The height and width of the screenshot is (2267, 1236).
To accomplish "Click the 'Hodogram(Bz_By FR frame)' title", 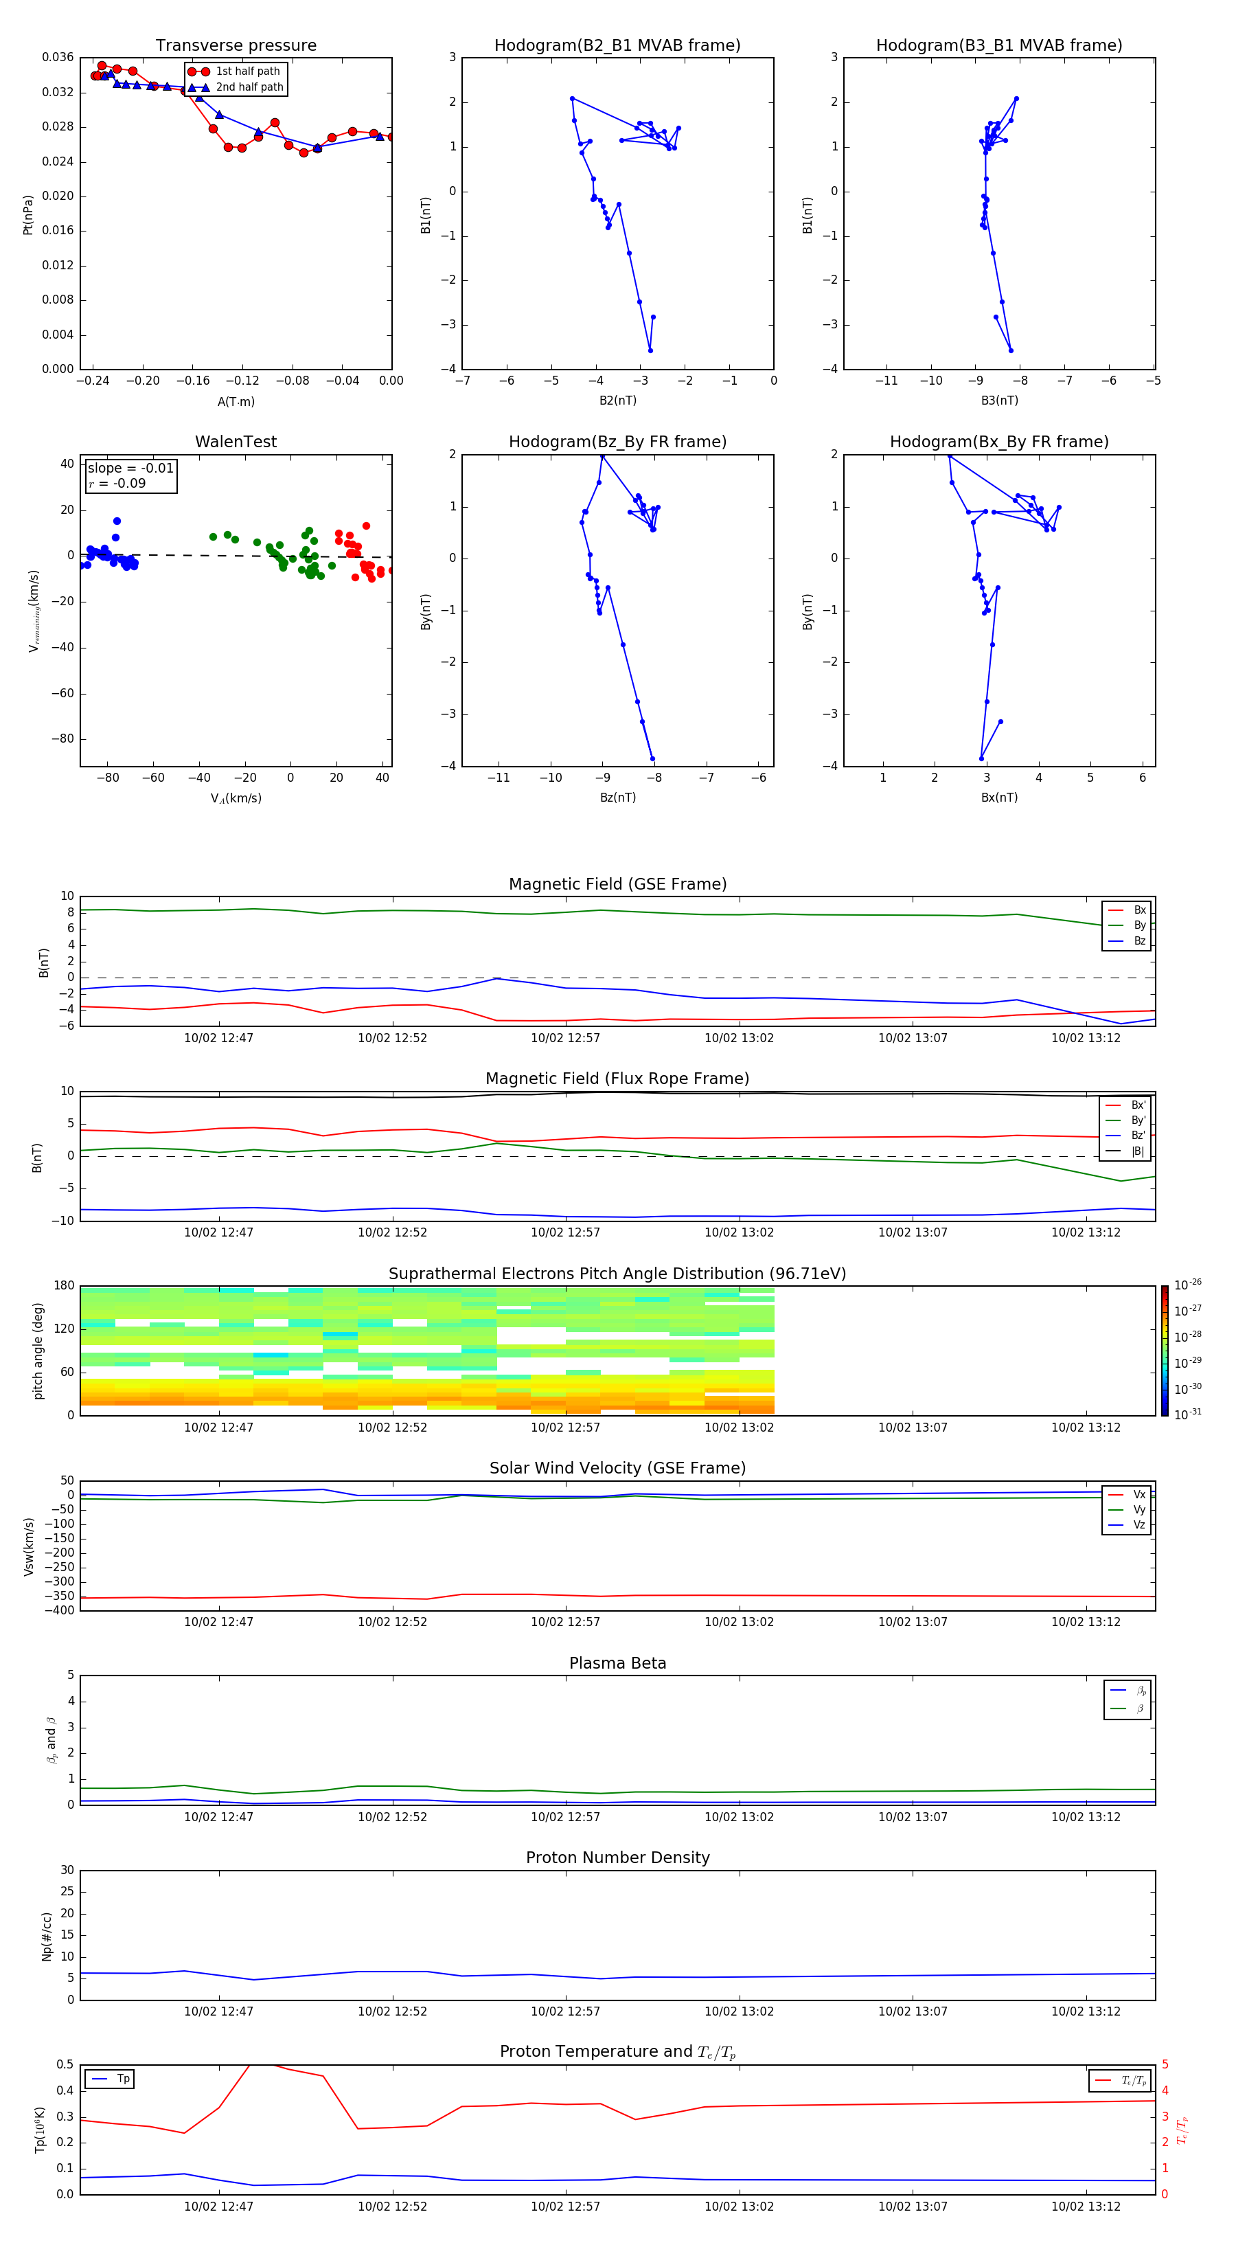I will pos(617,442).
